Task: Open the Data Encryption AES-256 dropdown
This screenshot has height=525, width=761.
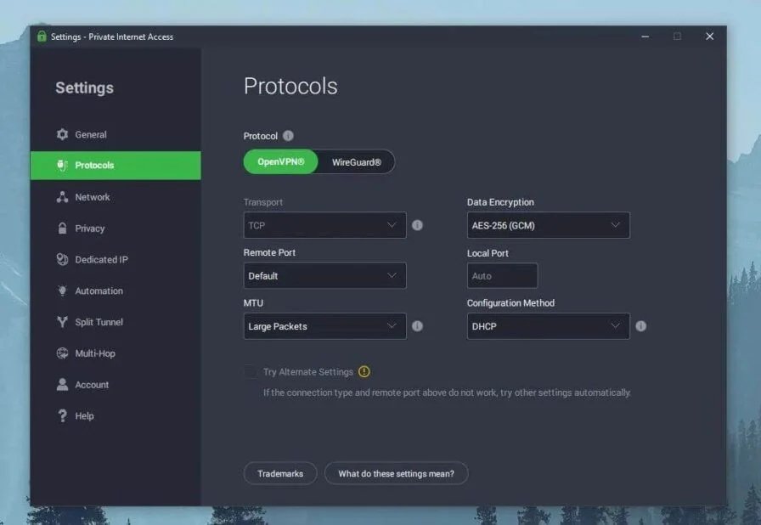Action: pos(549,225)
